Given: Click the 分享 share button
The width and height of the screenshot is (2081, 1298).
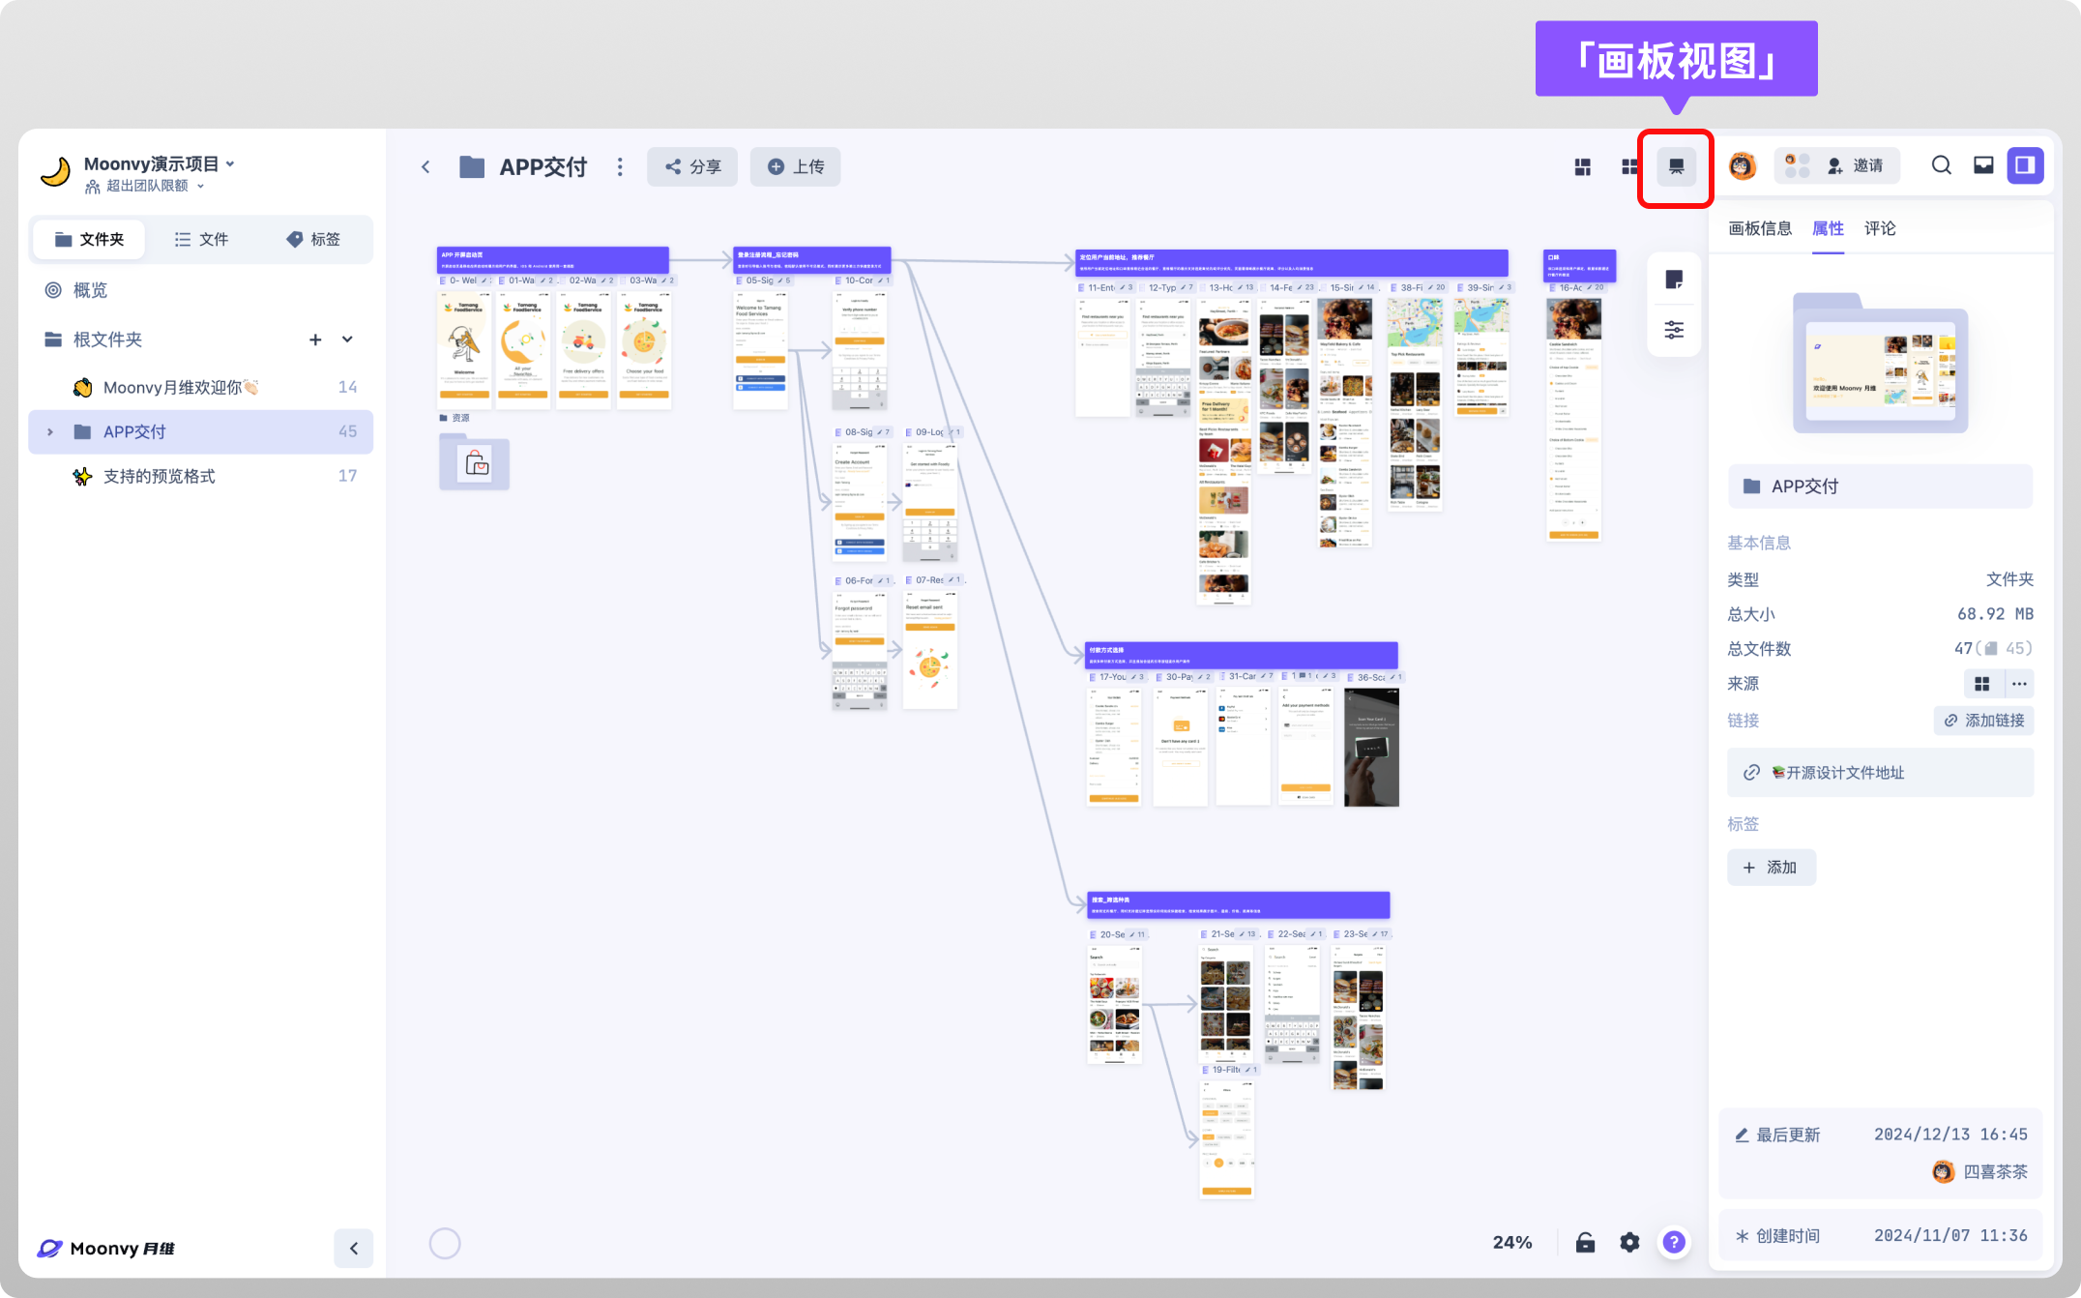Looking at the screenshot, I should pyautogui.click(x=692, y=166).
